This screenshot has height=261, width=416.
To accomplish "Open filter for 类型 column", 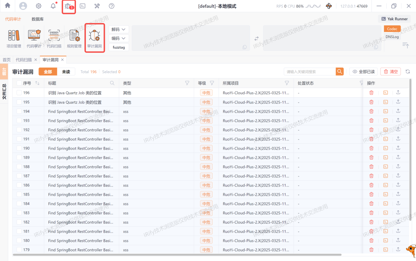I will [187, 83].
